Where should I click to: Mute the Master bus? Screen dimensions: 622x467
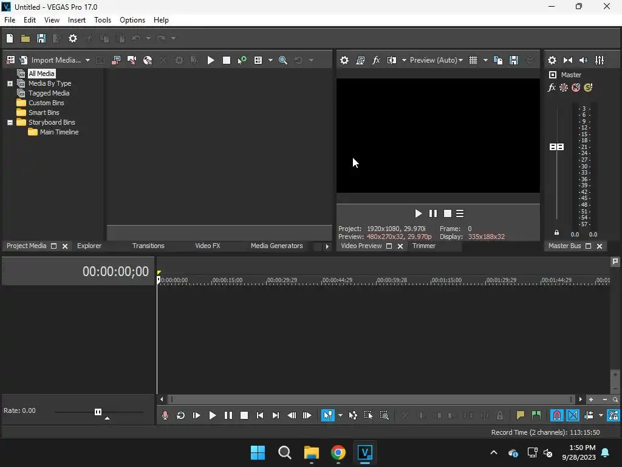tap(576, 88)
